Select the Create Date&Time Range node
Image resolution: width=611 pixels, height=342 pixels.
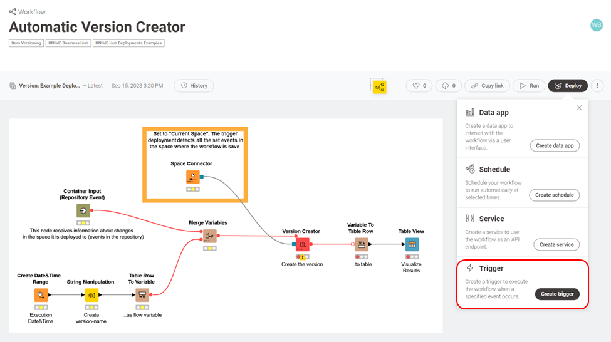tap(41, 295)
